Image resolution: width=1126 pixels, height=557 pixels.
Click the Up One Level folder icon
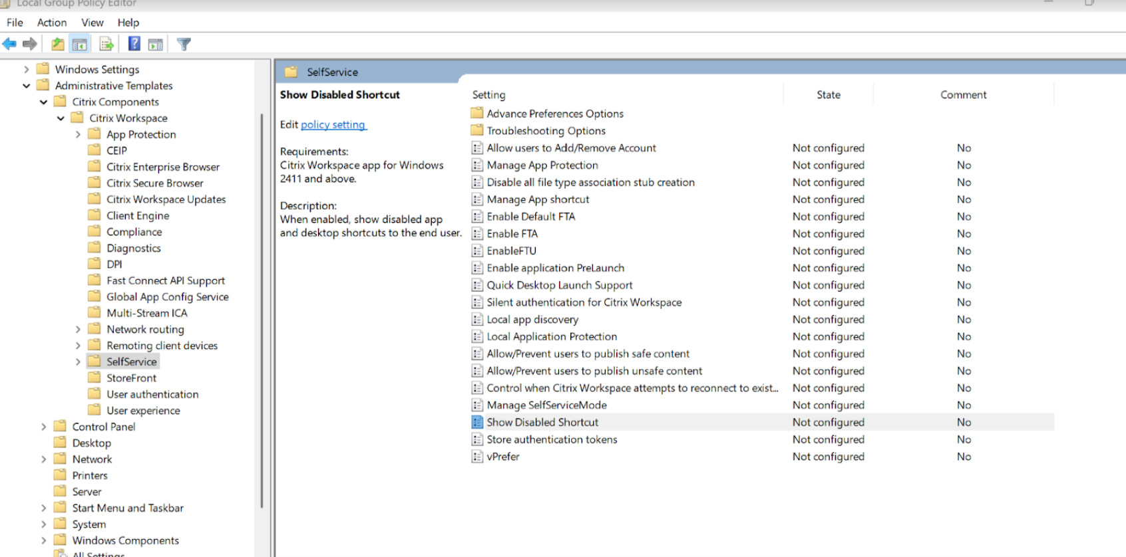58,45
